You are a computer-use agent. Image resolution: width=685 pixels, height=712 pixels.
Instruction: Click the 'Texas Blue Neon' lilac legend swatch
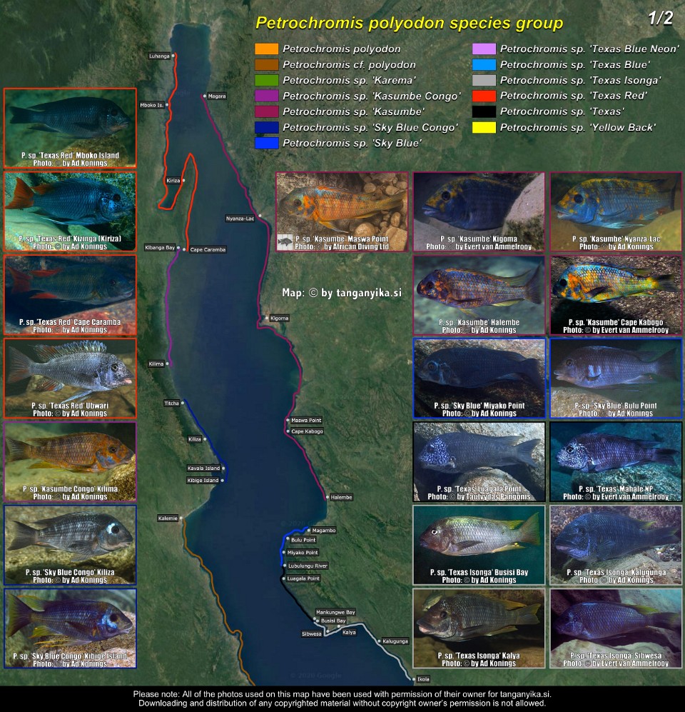(x=484, y=49)
